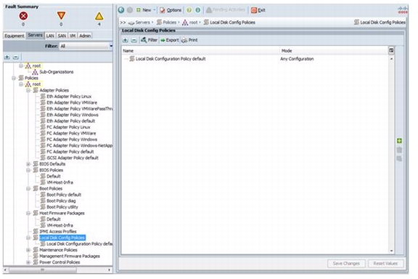Viewport: 418px width, 279px height.
Task: Switch to the Equipment tab
Action: click(15, 36)
